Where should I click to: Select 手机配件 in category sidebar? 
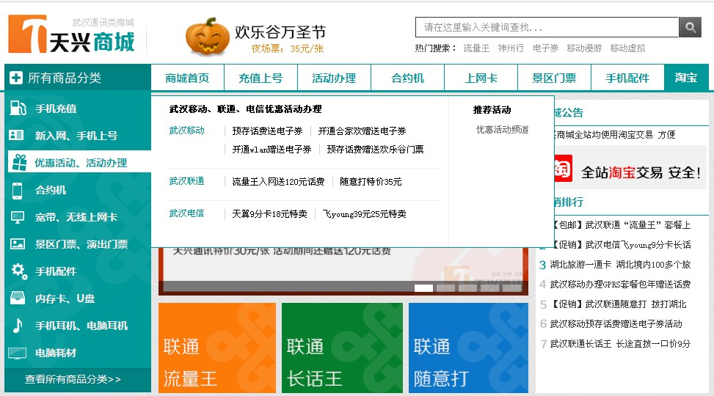[56, 271]
